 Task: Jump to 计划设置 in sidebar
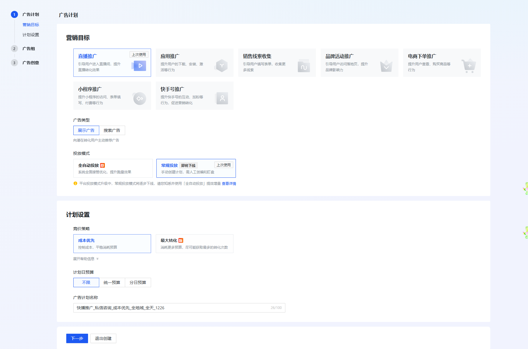(31, 35)
